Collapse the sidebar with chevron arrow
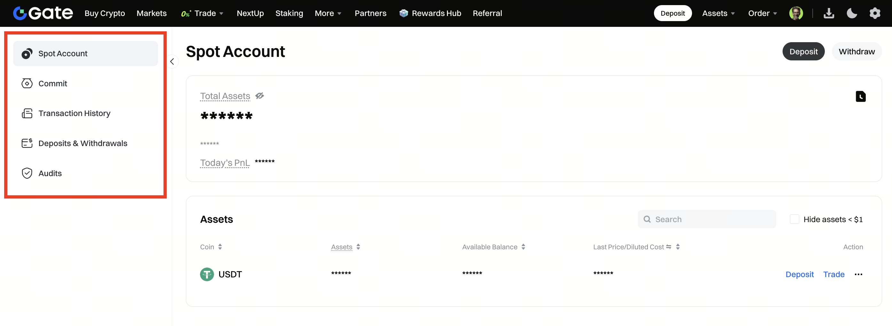 [x=172, y=62]
